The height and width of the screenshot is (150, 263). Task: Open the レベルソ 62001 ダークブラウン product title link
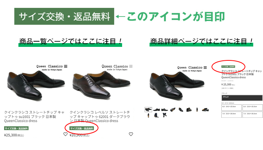tap(100, 117)
